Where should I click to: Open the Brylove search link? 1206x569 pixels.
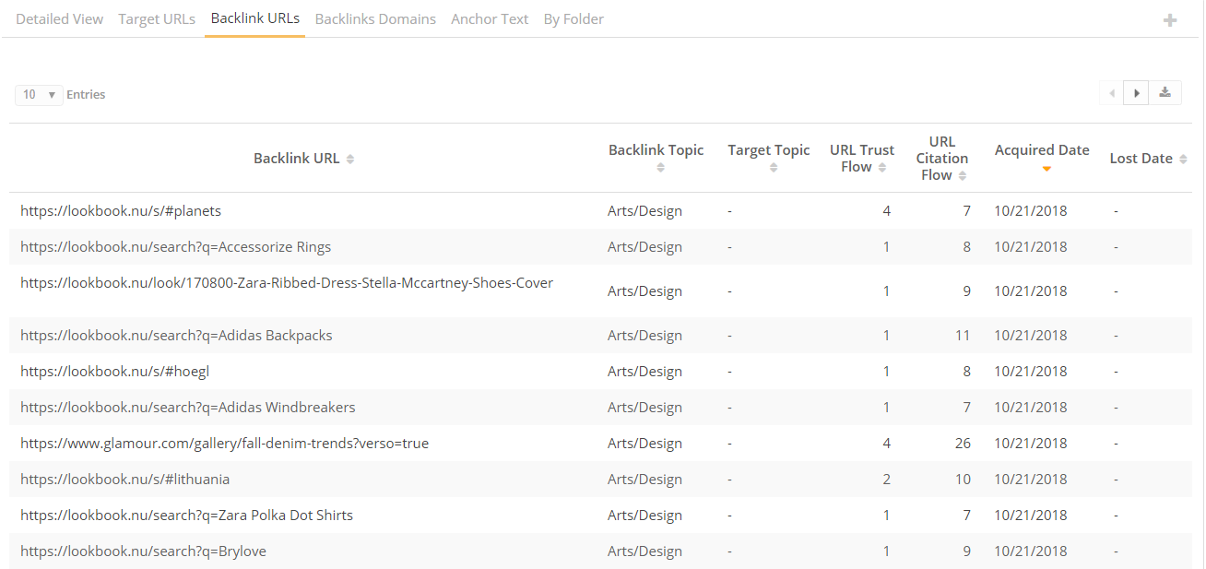pyautogui.click(x=143, y=551)
